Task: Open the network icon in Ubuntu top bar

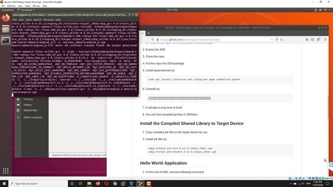Action: pyautogui.click(x=316, y=10)
